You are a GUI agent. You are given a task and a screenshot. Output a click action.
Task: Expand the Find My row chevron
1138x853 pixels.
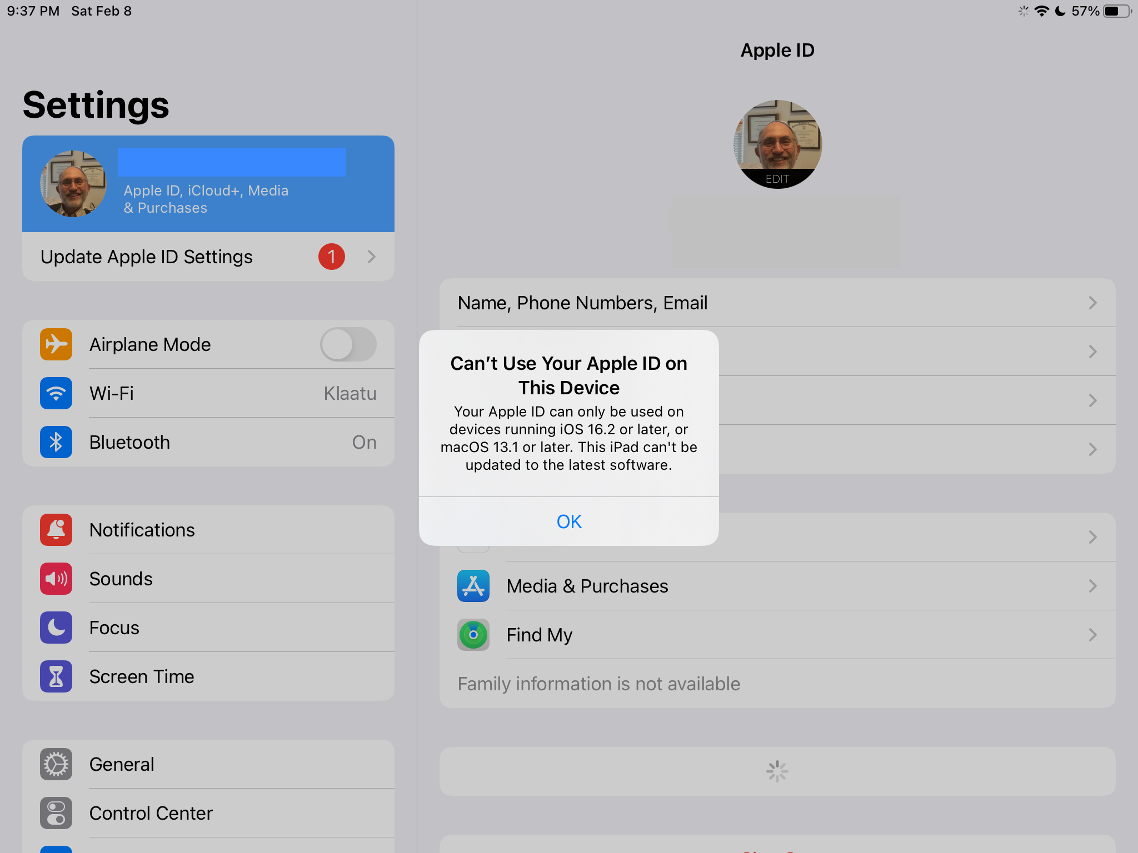point(1092,635)
